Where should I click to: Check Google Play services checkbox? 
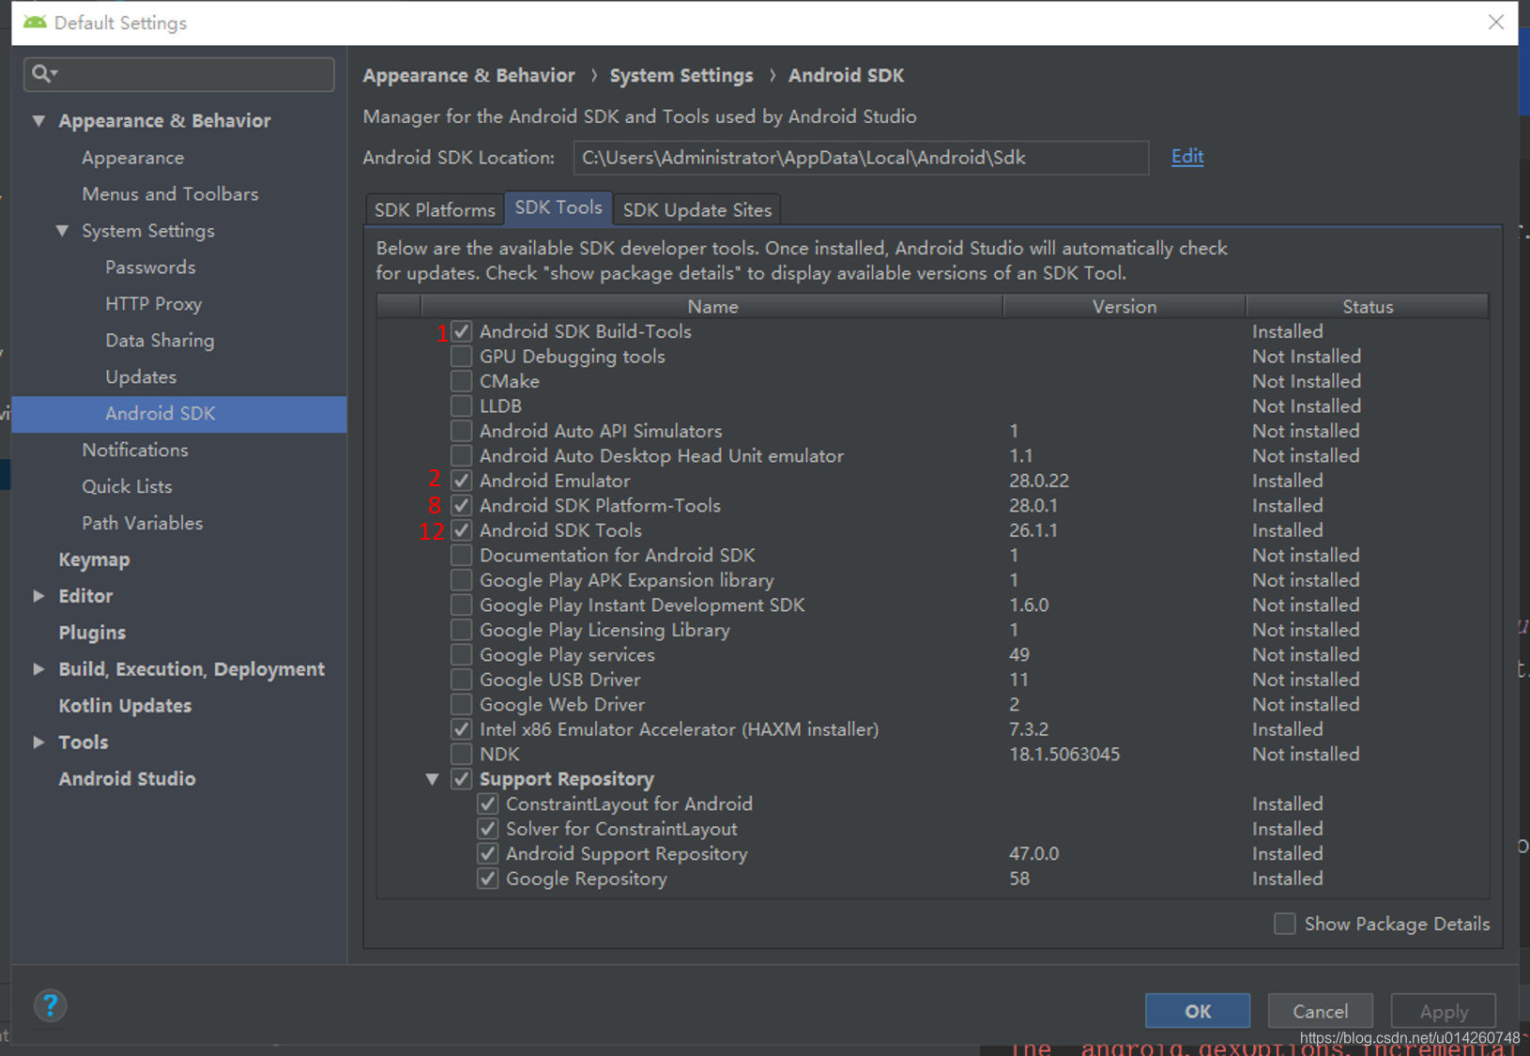pos(461,655)
